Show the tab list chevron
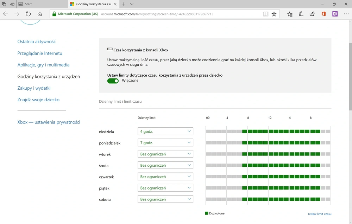352x224 pixels. [x=132, y=4]
